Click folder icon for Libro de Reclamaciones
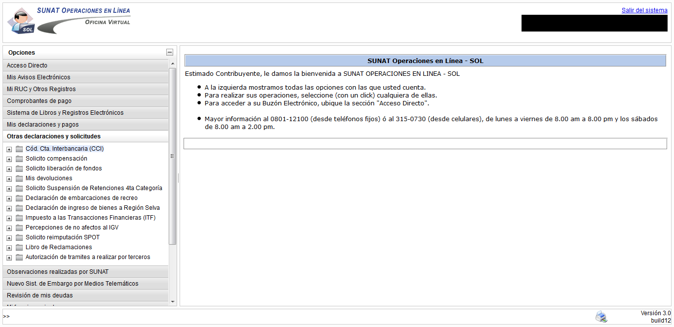 (x=19, y=247)
